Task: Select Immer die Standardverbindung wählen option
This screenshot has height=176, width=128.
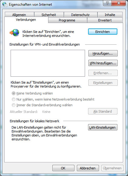Action: point(14,105)
